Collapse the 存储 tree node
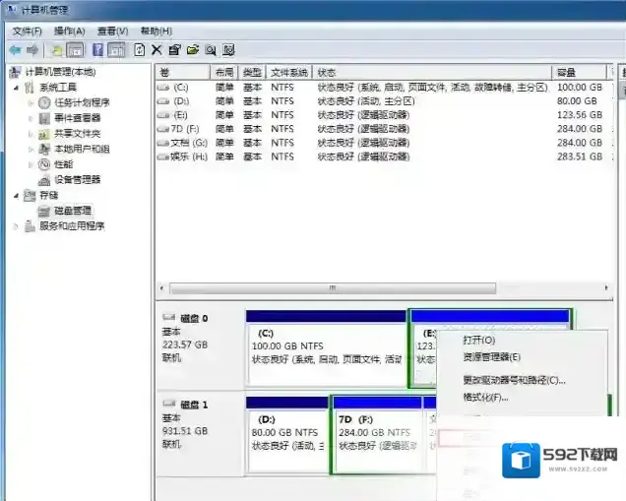Viewport: 626px width, 501px height. (x=16, y=195)
